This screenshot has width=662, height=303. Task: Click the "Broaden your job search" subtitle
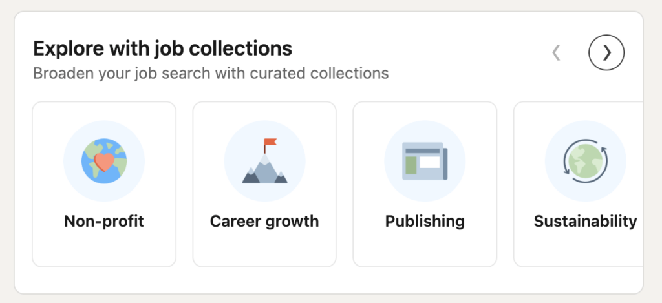click(x=211, y=72)
